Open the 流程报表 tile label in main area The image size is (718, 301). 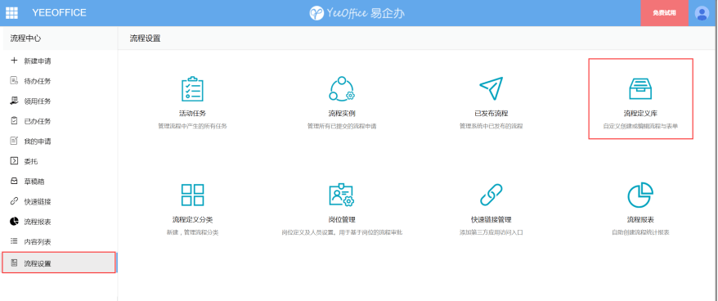coord(640,219)
